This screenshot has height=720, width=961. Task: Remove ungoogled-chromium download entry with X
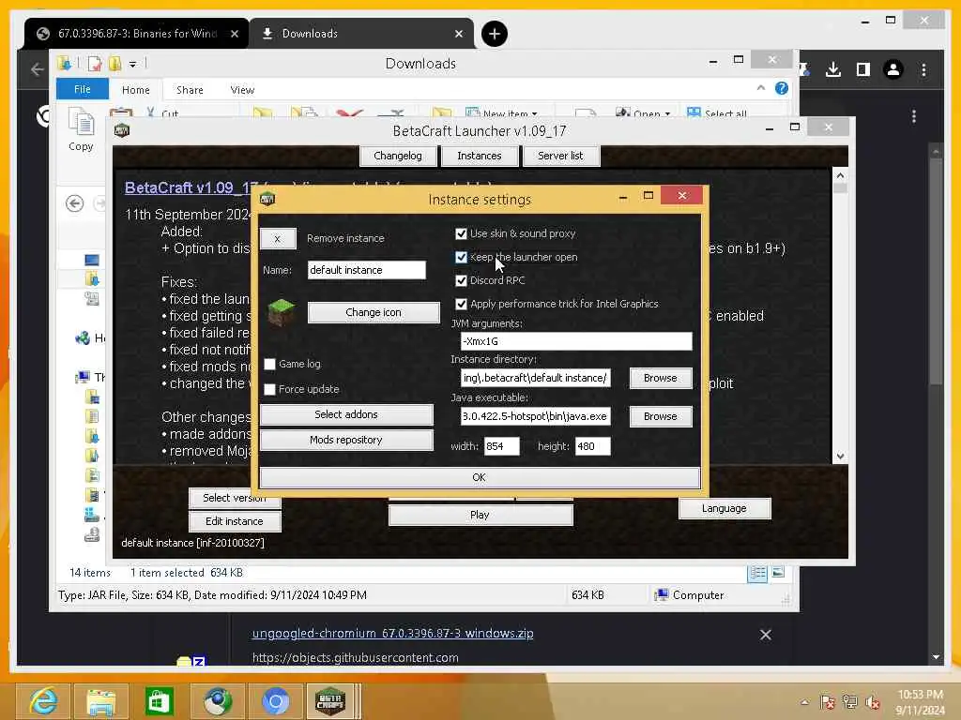click(766, 635)
